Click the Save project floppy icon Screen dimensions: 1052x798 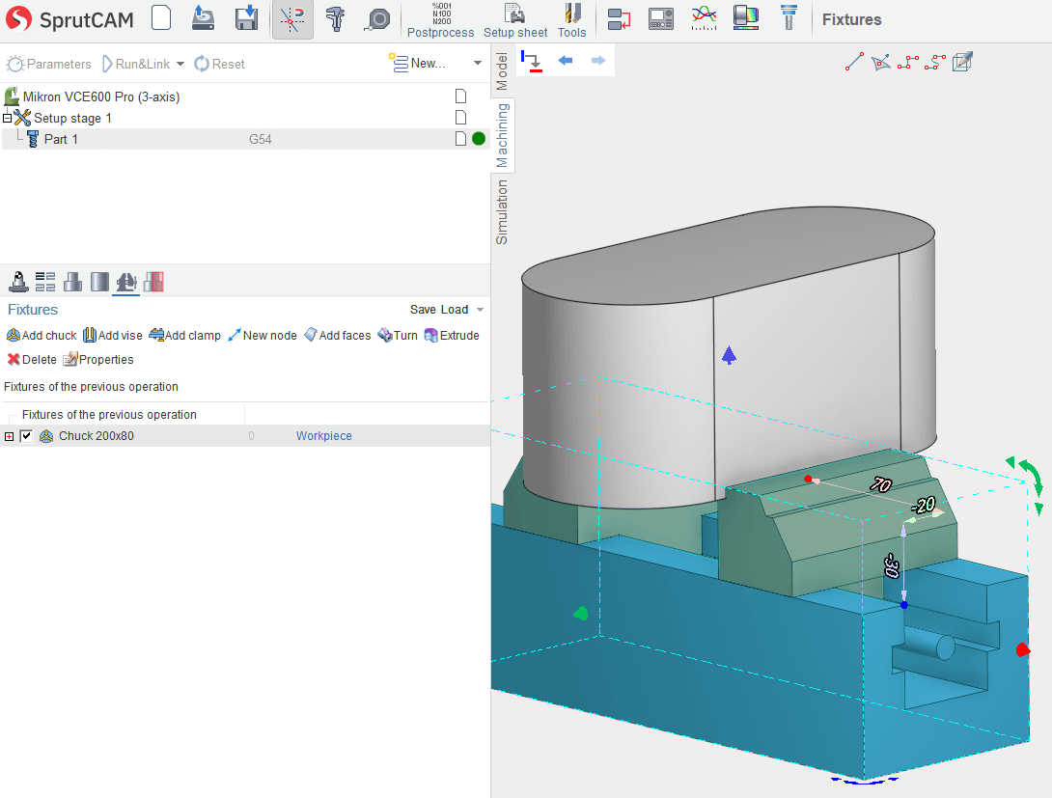[x=246, y=19]
